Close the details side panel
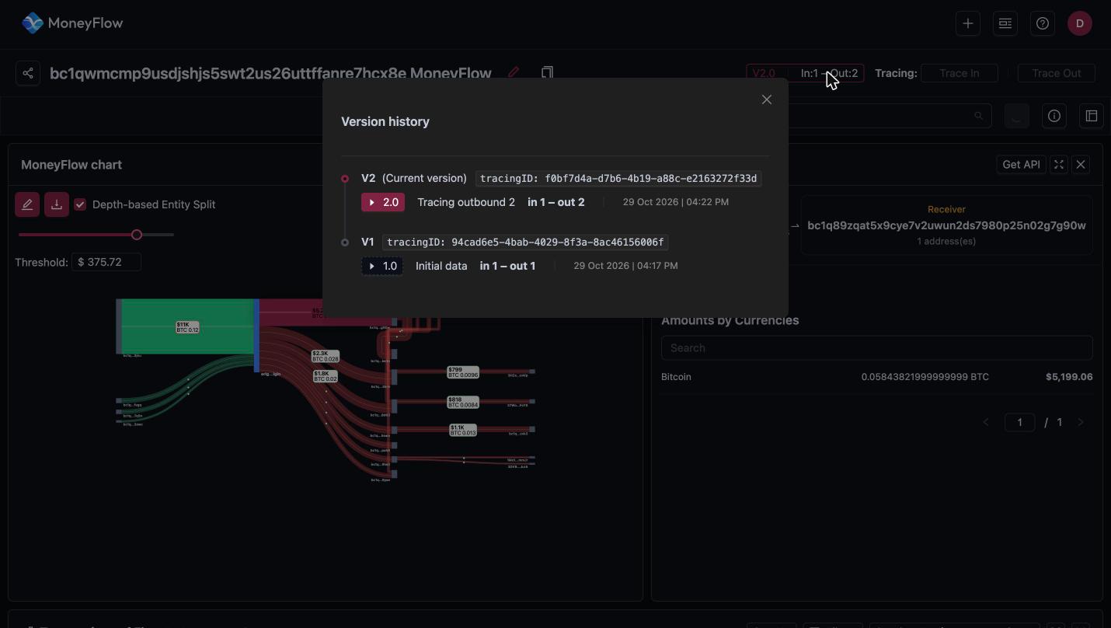Viewport: 1111px width, 628px height. [1081, 165]
